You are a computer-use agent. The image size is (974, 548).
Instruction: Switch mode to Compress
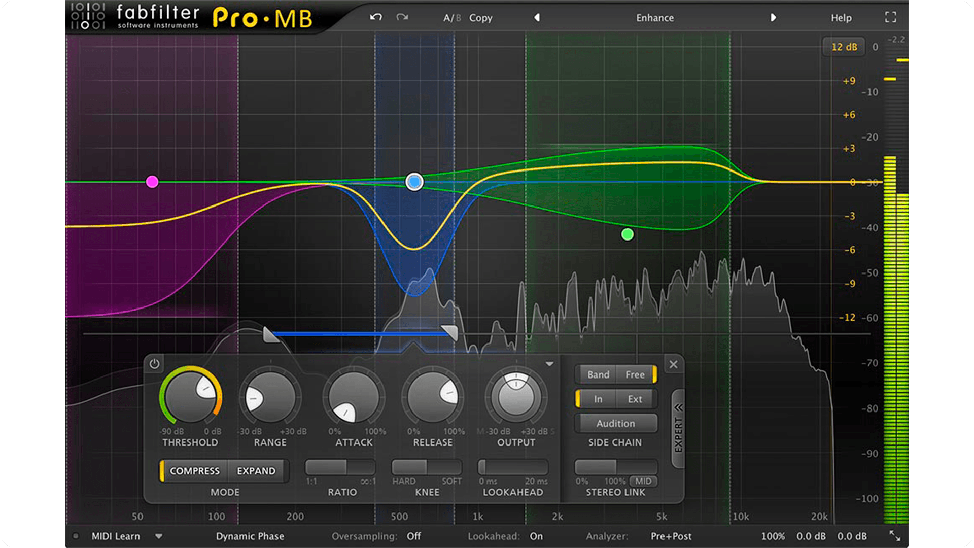pyautogui.click(x=195, y=471)
